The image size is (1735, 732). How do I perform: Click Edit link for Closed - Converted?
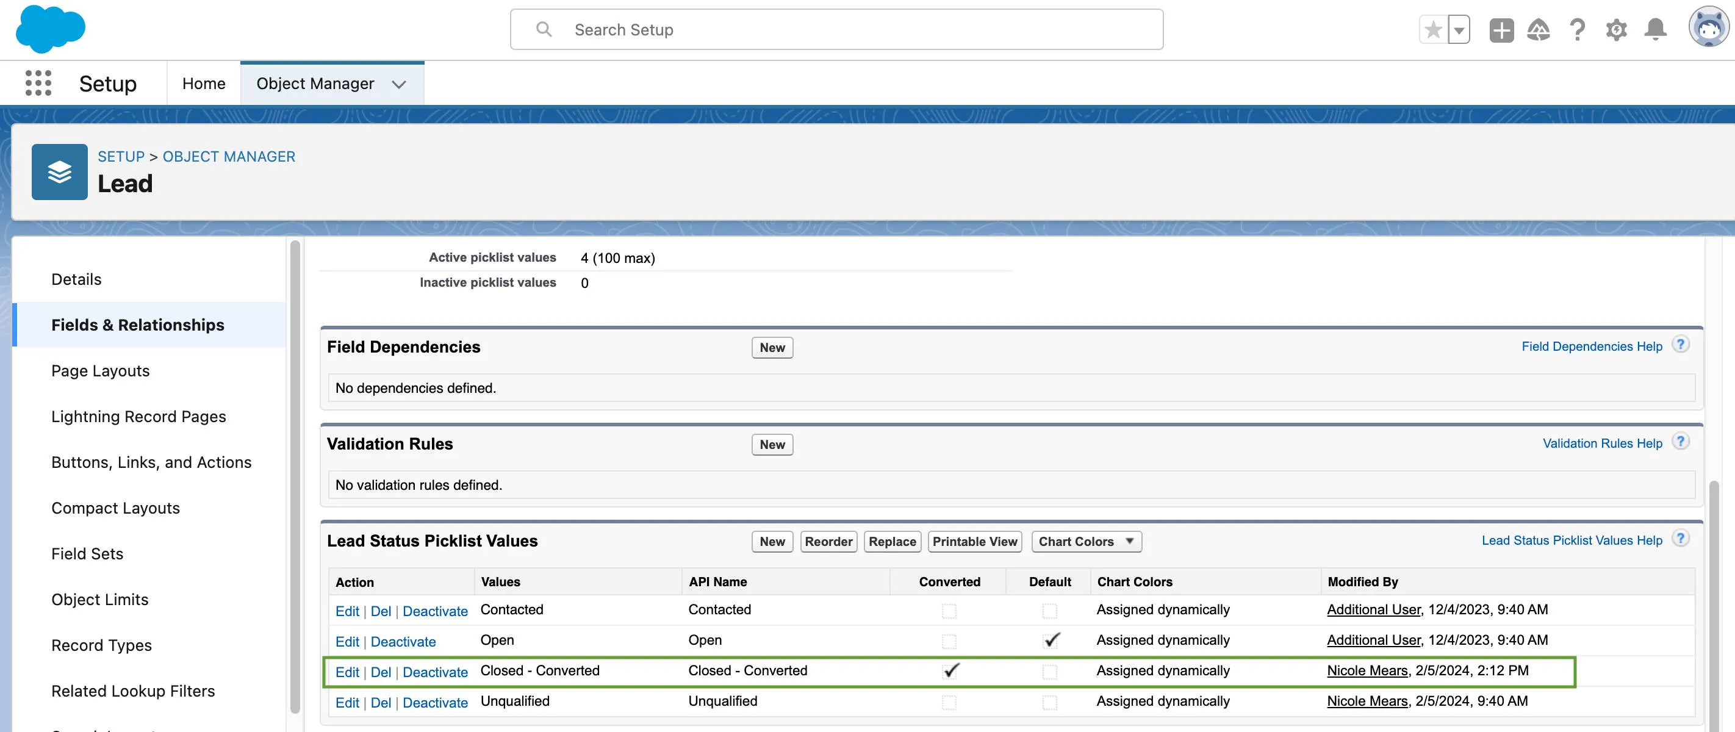point(348,672)
